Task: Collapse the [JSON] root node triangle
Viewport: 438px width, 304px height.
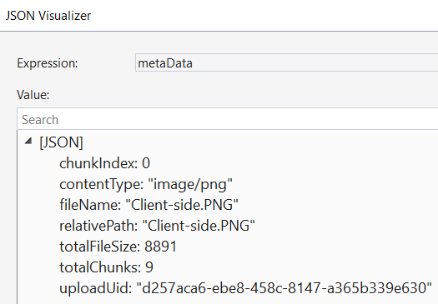Action: click(28, 141)
